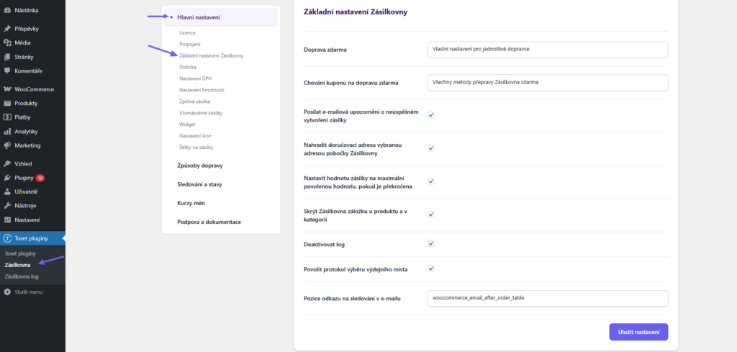This screenshot has width=737, height=352.
Task: Click the Nástroje menu label
Action: pos(25,206)
